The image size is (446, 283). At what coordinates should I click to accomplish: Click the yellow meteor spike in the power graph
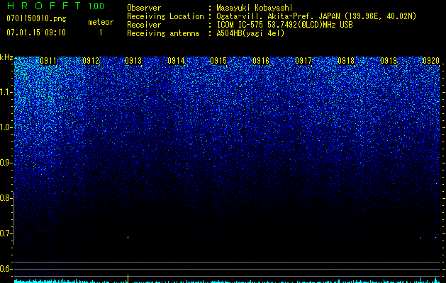click(x=128, y=279)
